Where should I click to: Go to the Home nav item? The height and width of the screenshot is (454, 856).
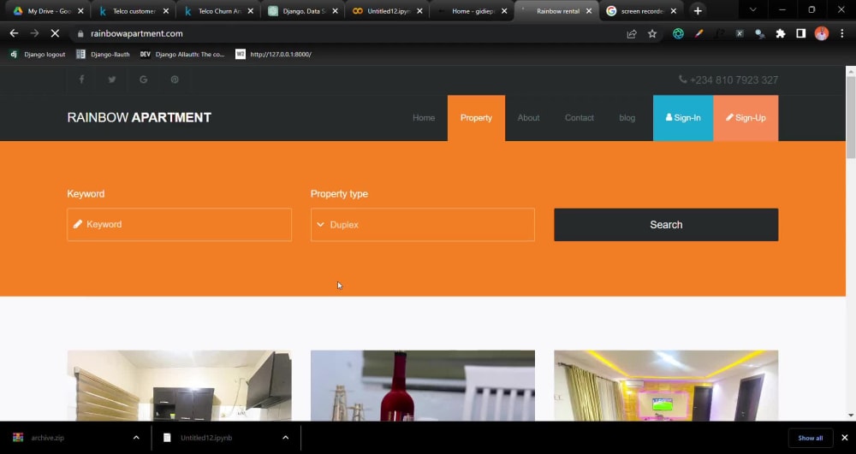(x=424, y=118)
